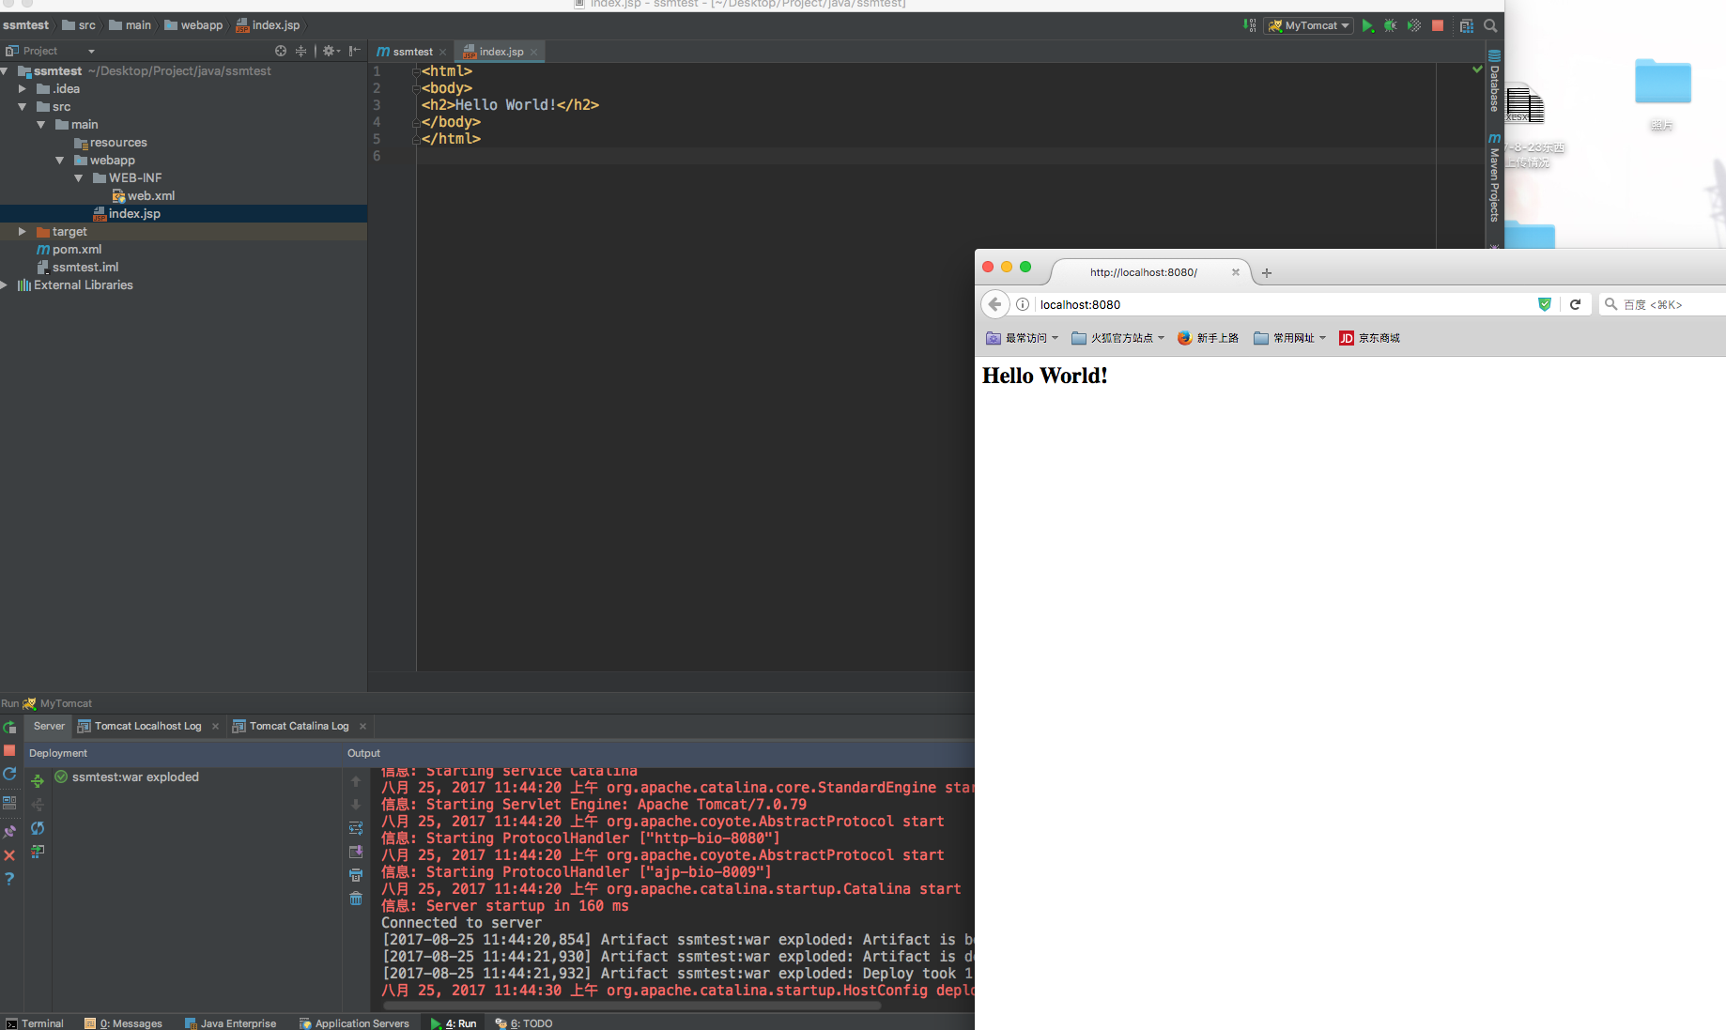Open the MyTomcat run configuration dropdown
The image size is (1726, 1030).
(x=1309, y=26)
